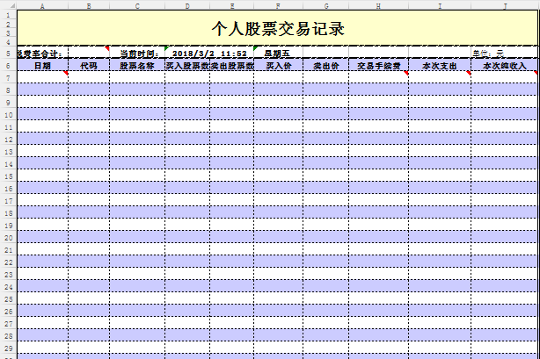Click the title cell 个人股票交易记录
The width and height of the screenshot is (540, 359).
pyautogui.click(x=278, y=28)
